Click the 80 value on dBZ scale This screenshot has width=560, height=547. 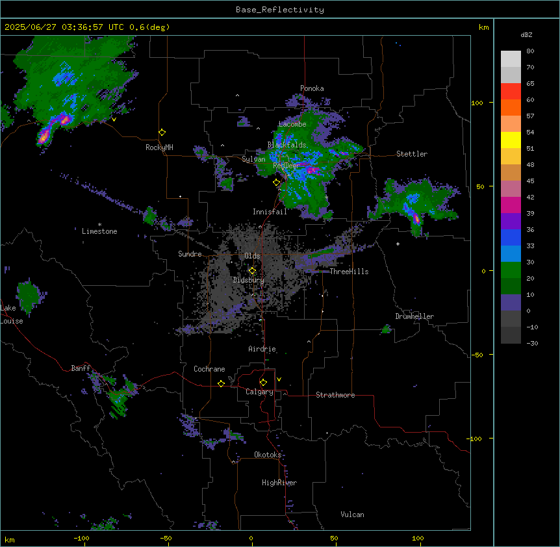pos(530,51)
